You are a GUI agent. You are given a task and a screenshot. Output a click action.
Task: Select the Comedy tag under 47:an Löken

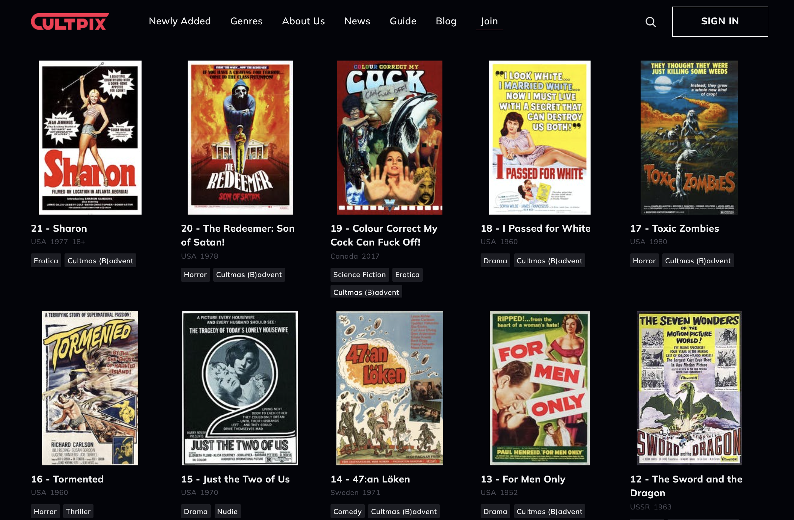point(347,511)
